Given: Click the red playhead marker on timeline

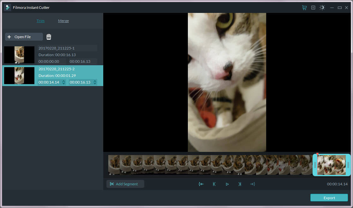Looking at the screenshot, I should tap(317, 154).
